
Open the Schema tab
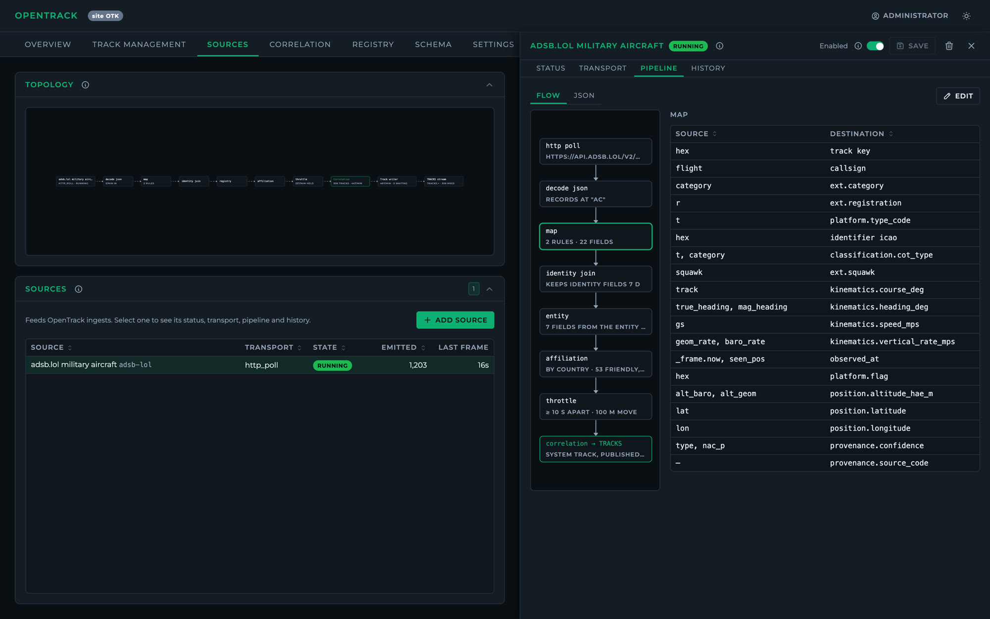[433, 45]
